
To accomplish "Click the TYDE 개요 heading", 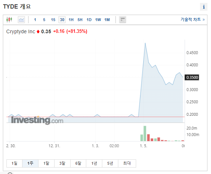I will coord(17,6).
